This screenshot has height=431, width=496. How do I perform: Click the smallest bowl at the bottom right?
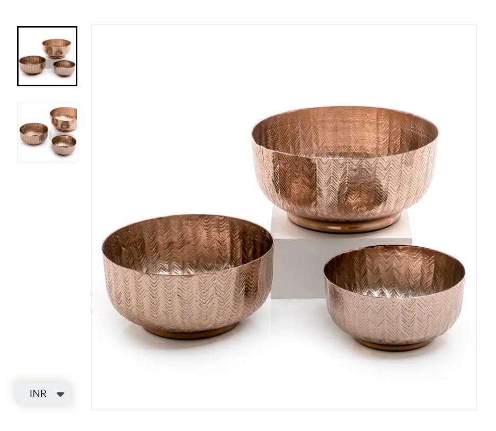394,298
